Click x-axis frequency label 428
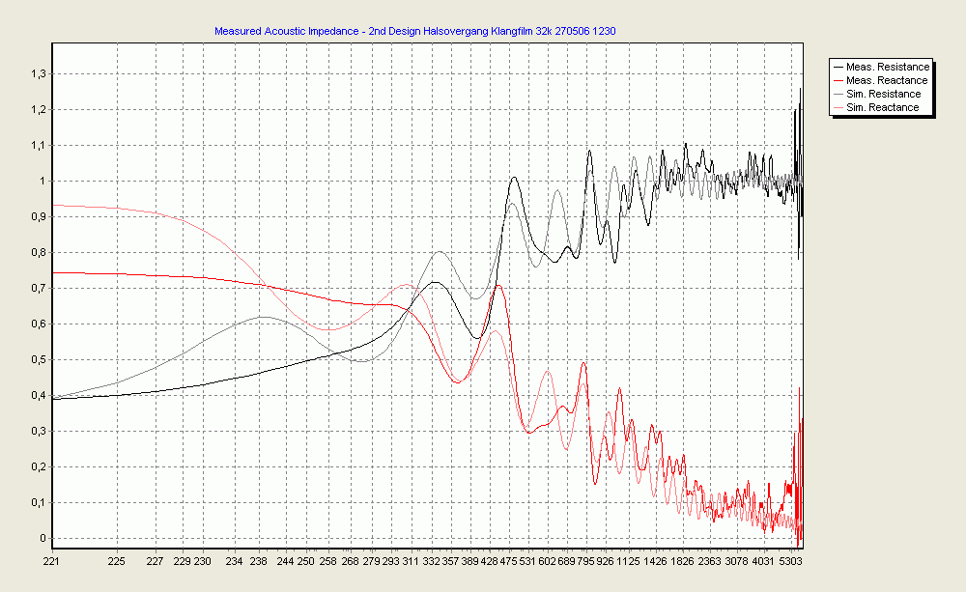Viewport: 966px width, 592px height. (x=490, y=561)
